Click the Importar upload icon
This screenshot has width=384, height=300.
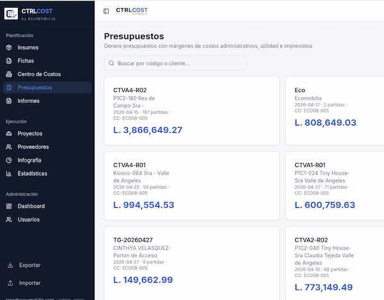point(10,283)
